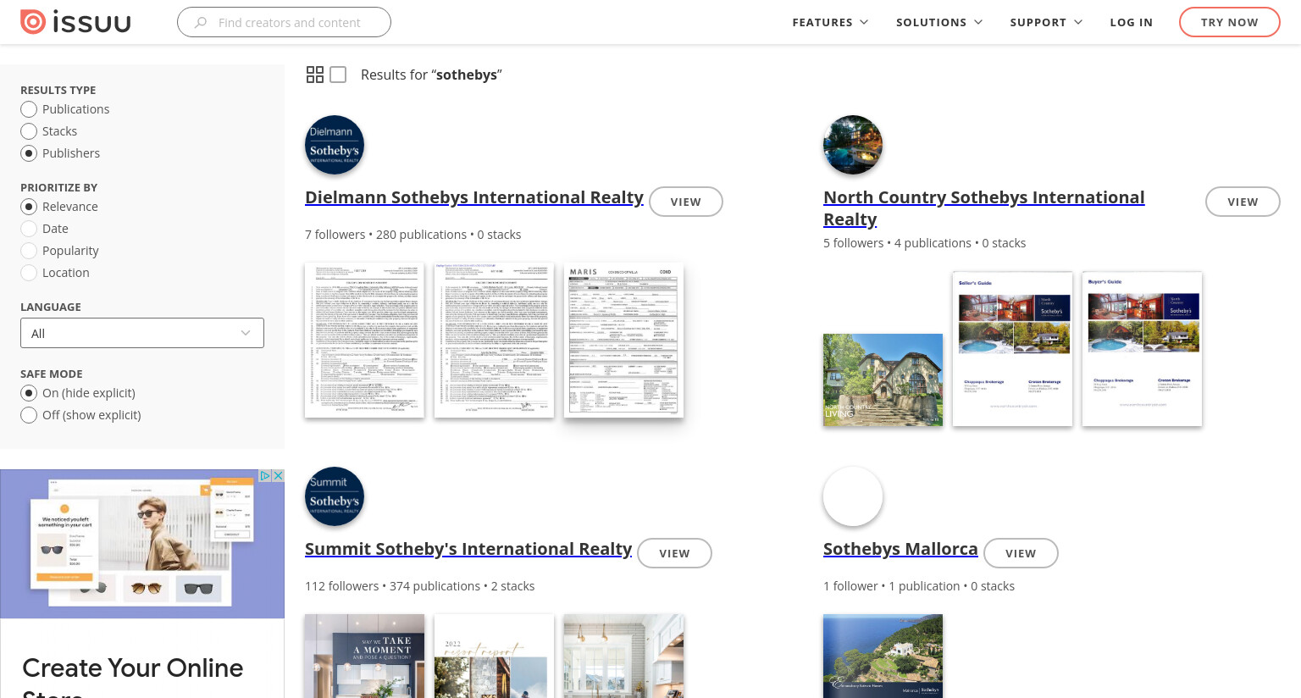The image size is (1301, 698).
Task: Expand the Features menu
Action: (x=830, y=23)
